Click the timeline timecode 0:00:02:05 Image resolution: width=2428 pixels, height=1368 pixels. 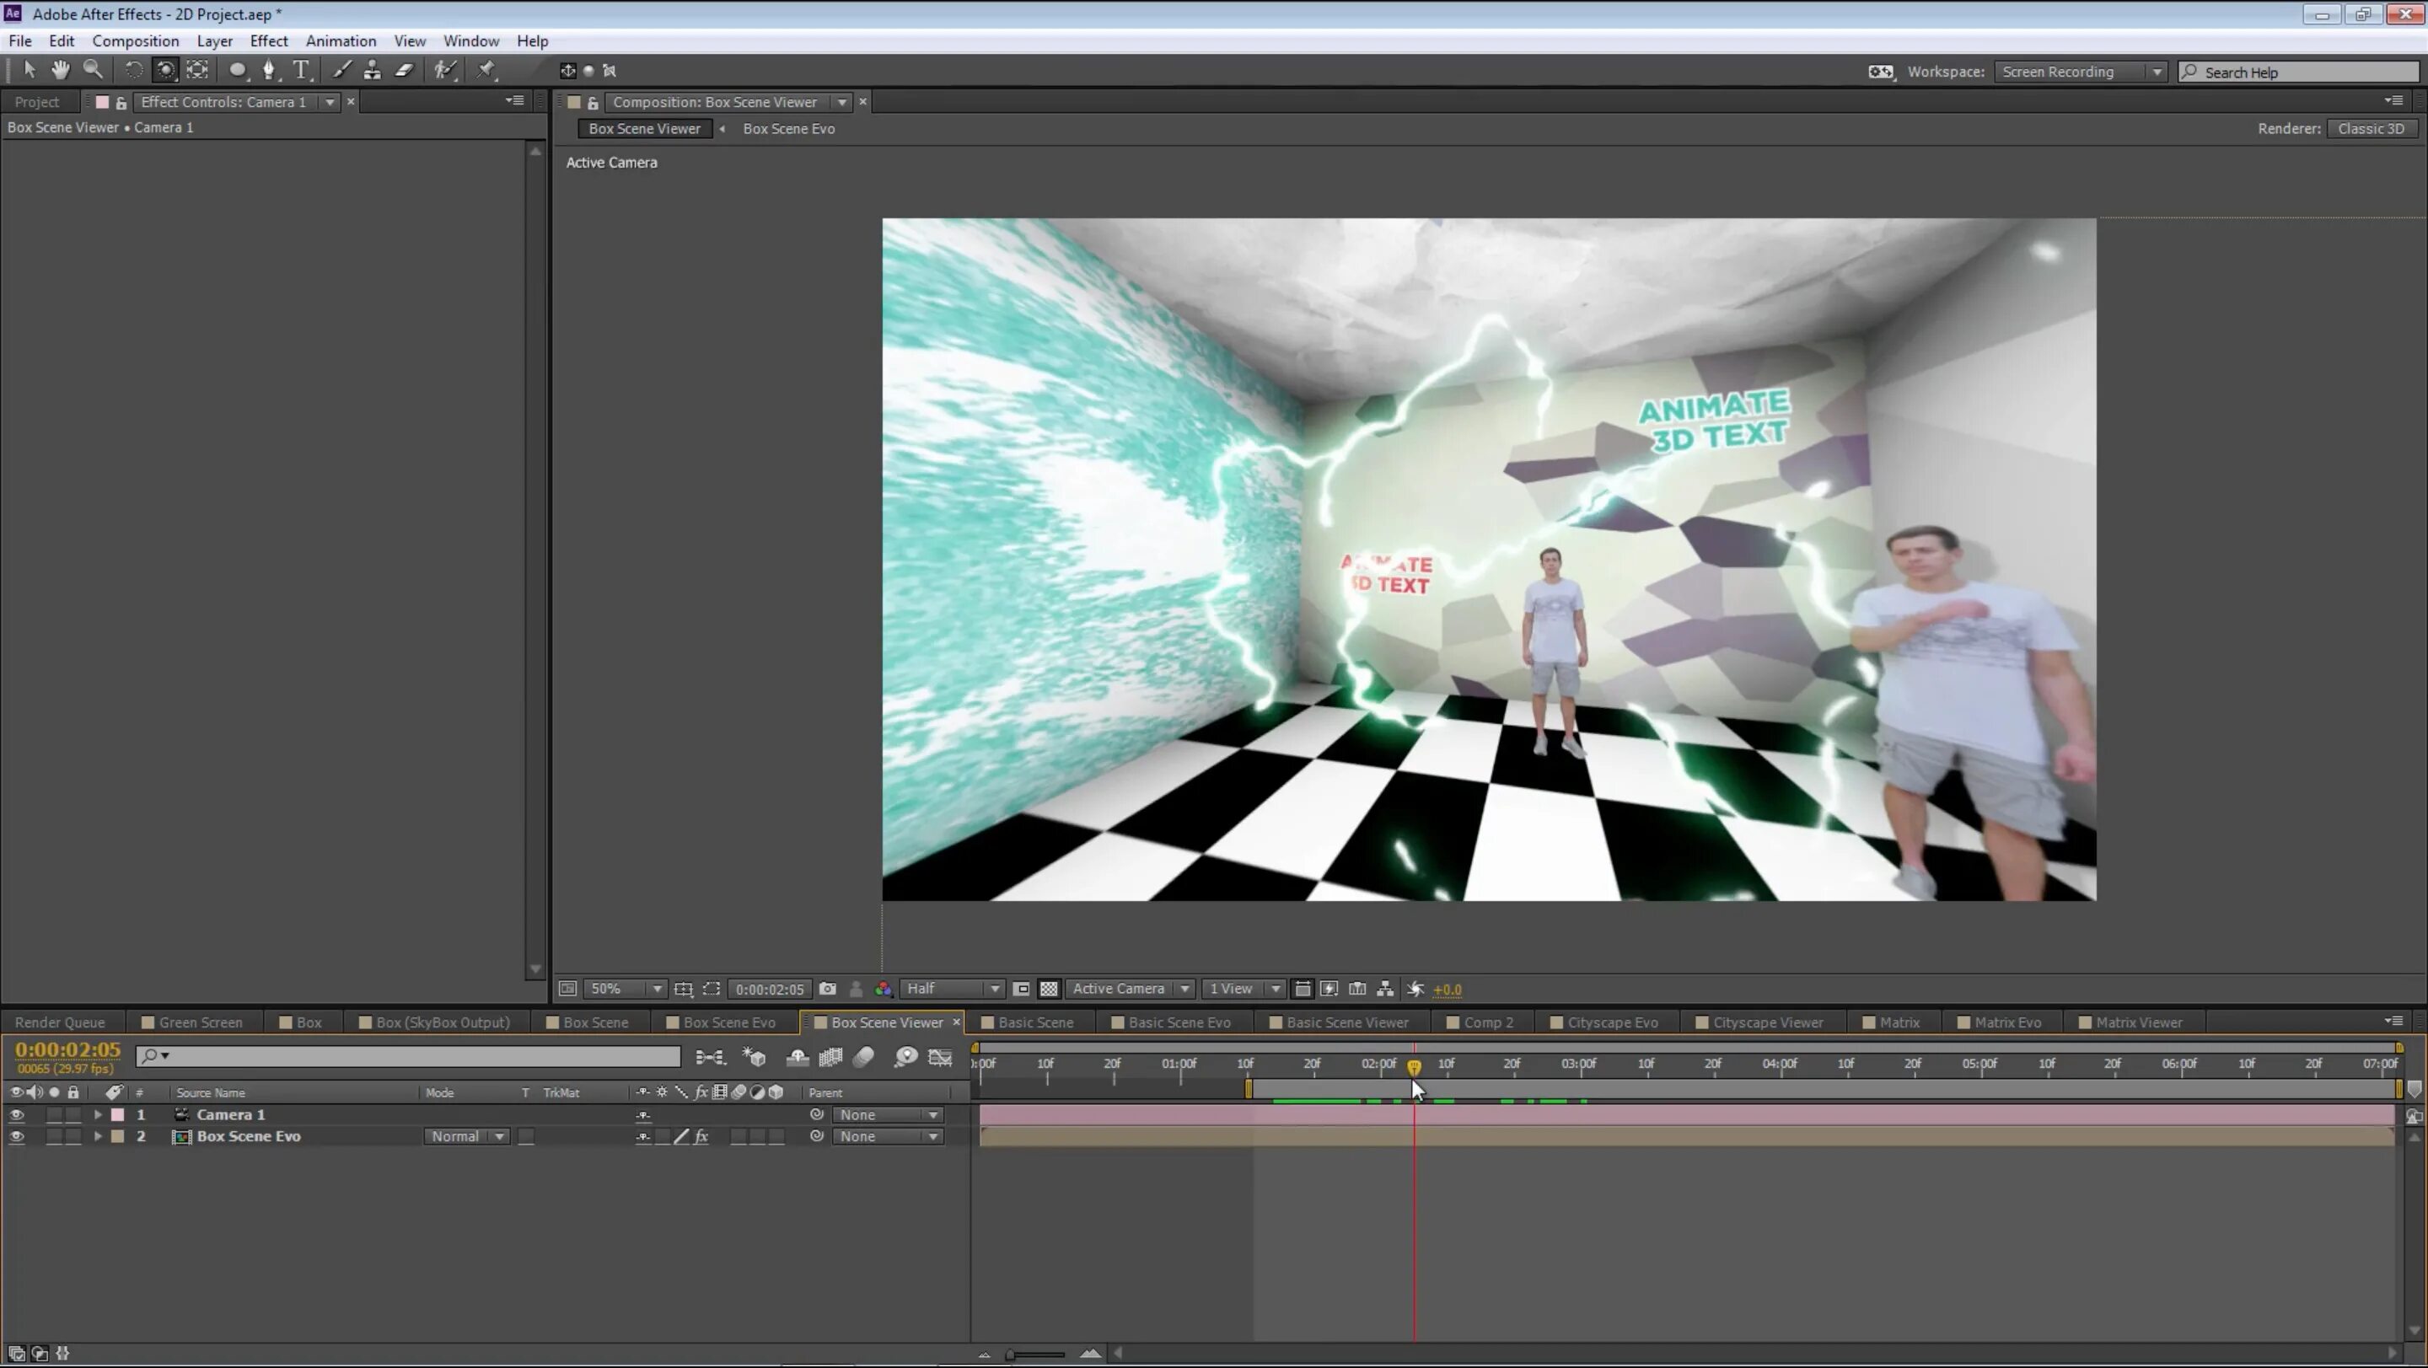point(67,1049)
